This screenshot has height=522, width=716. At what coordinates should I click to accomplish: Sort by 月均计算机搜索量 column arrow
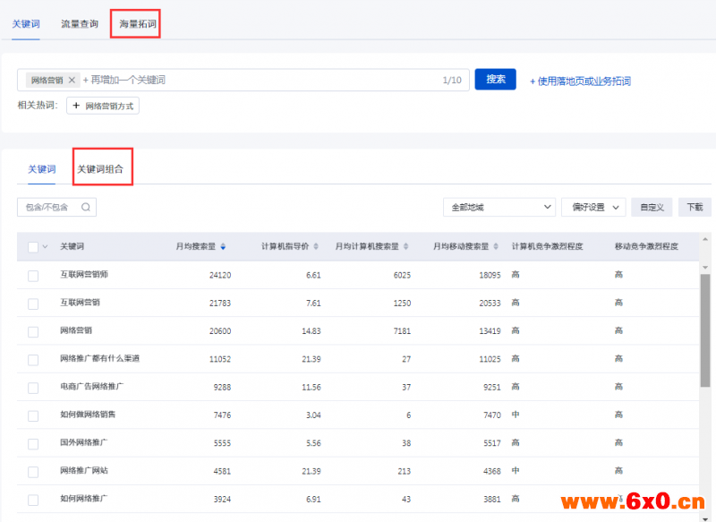point(405,246)
